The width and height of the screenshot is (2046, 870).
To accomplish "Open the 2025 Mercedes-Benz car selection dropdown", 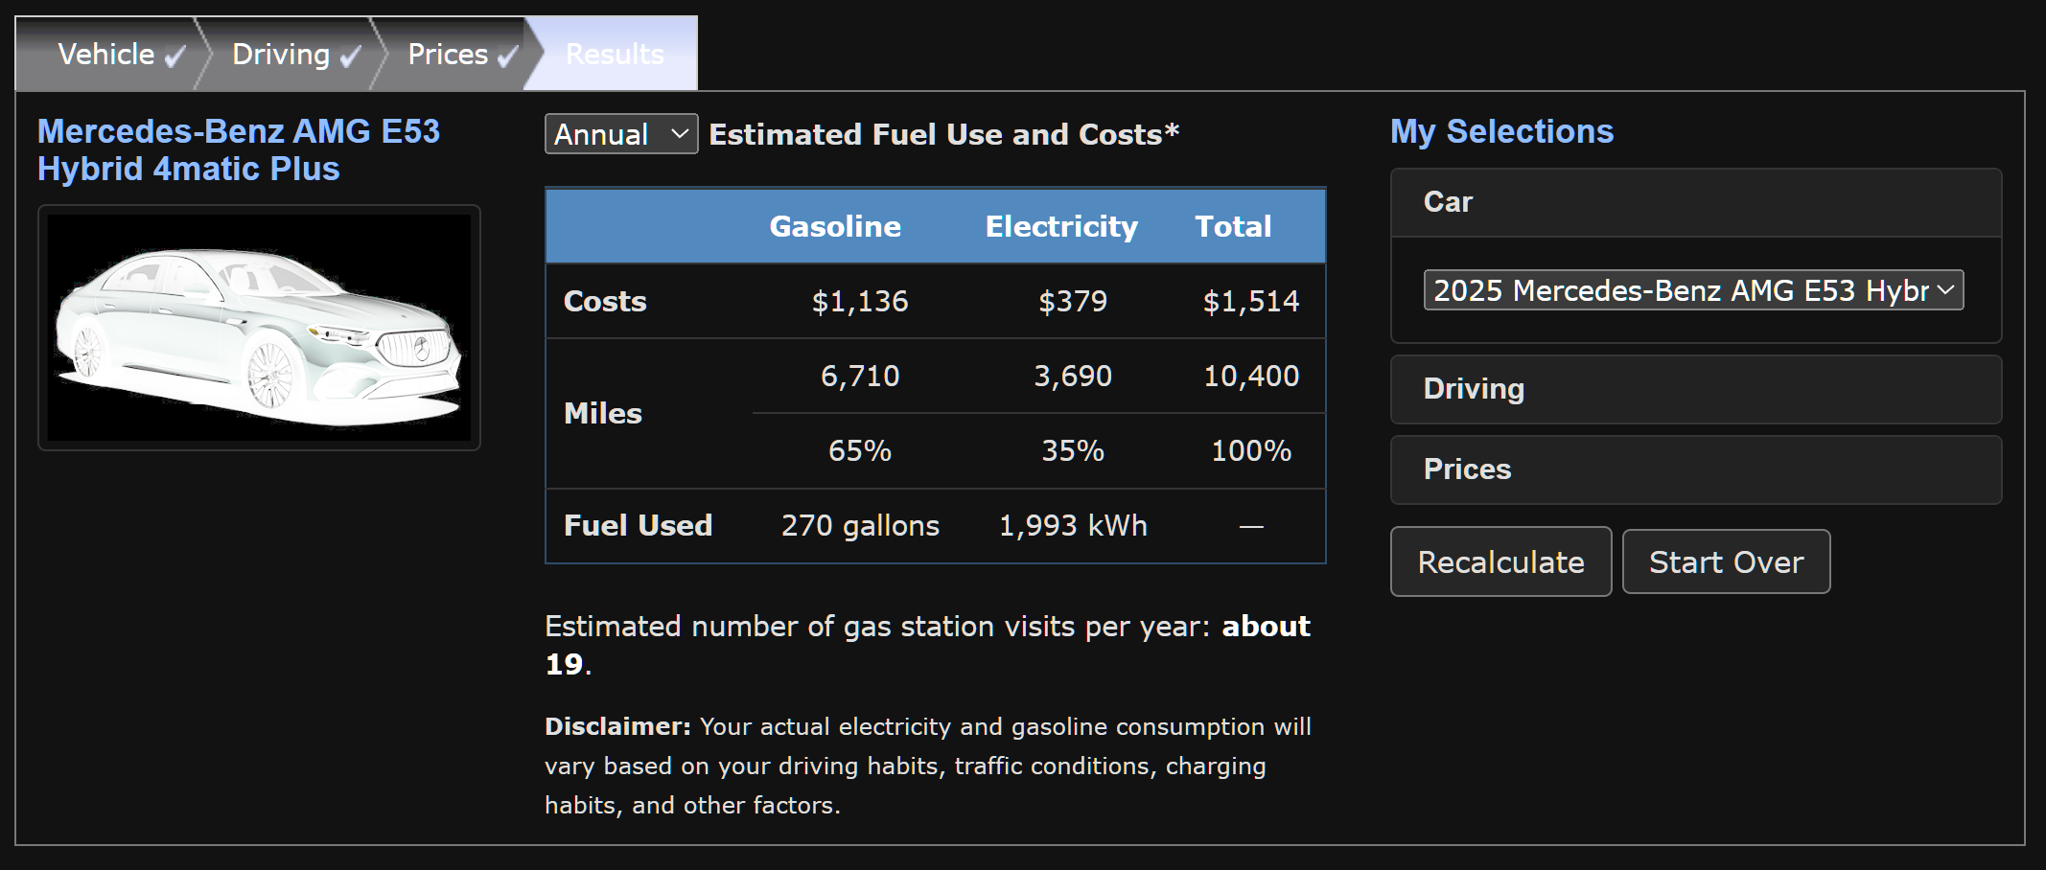I will (x=1694, y=290).
